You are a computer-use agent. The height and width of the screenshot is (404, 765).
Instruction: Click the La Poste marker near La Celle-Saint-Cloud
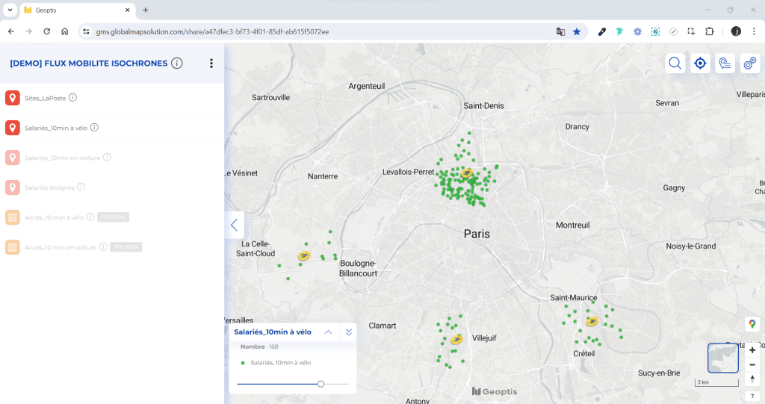pyautogui.click(x=304, y=255)
